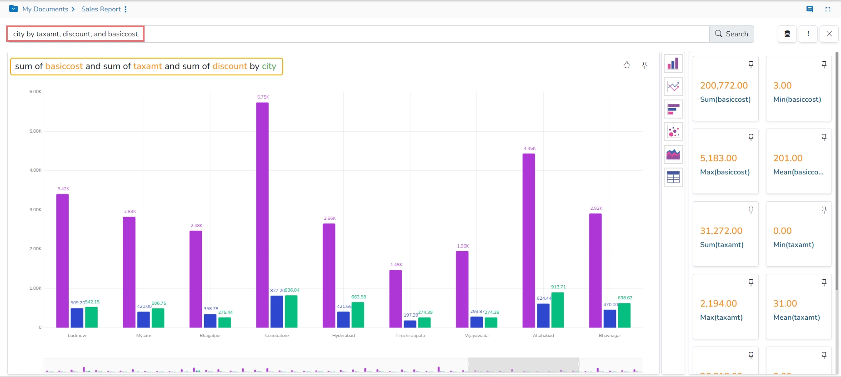Pin the Max(taxamt) insight card
This screenshot has height=377, width=841.
751,283
